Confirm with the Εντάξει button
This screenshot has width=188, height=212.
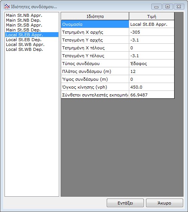(125, 203)
